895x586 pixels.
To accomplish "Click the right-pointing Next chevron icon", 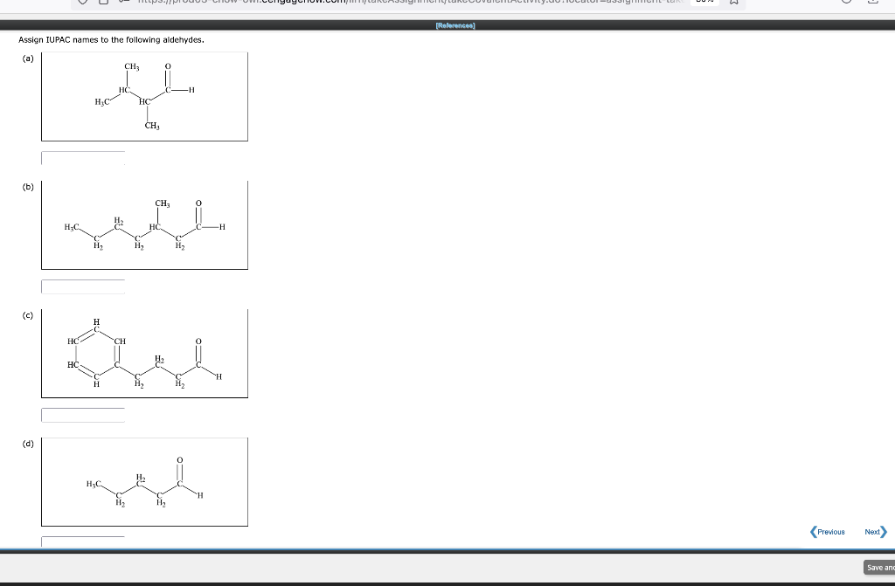I will point(885,532).
